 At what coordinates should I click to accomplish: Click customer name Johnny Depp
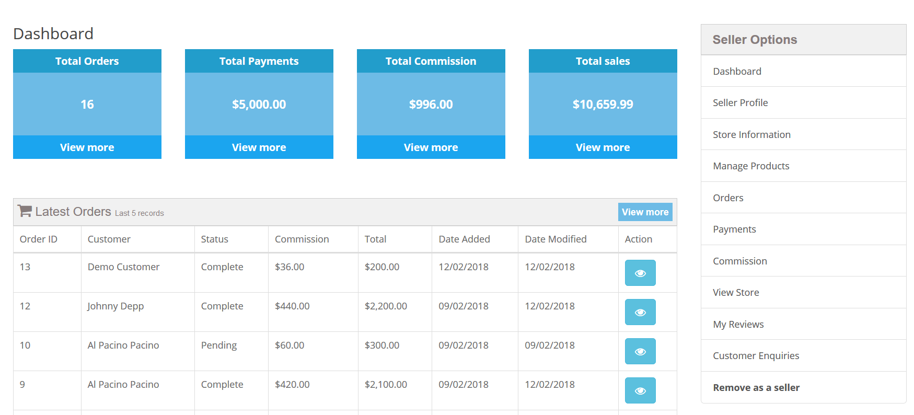pyautogui.click(x=115, y=306)
